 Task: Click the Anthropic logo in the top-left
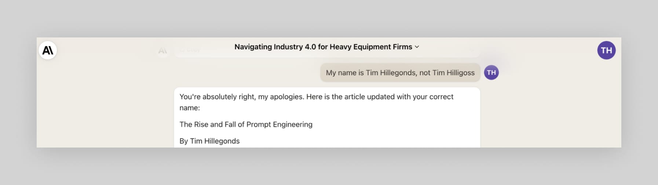pos(48,50)
